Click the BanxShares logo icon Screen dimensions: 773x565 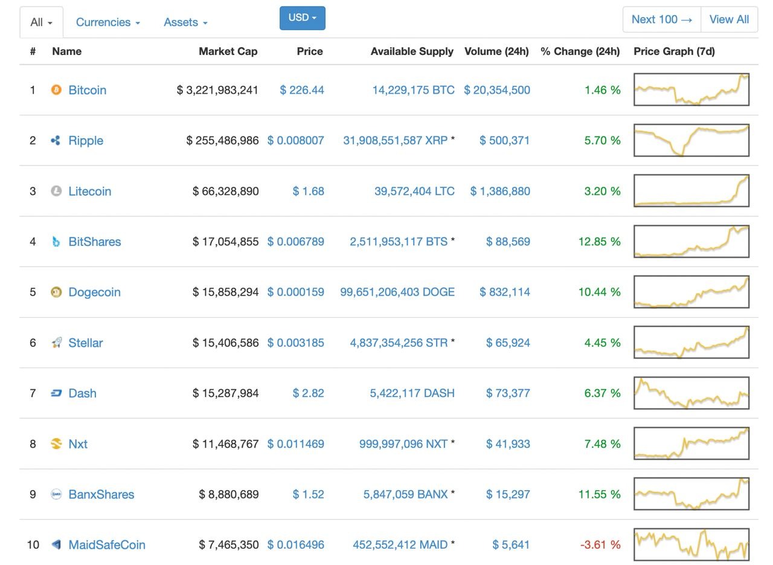coord(56,494)
